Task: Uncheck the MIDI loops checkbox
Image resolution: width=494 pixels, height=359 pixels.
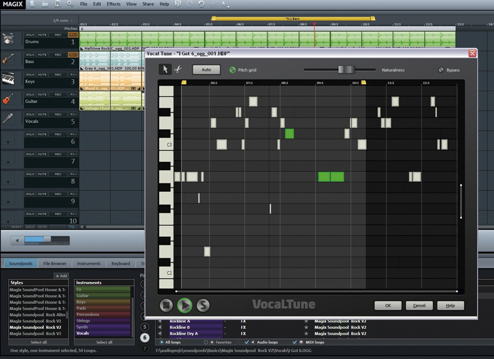Action: tap(294, 342)
